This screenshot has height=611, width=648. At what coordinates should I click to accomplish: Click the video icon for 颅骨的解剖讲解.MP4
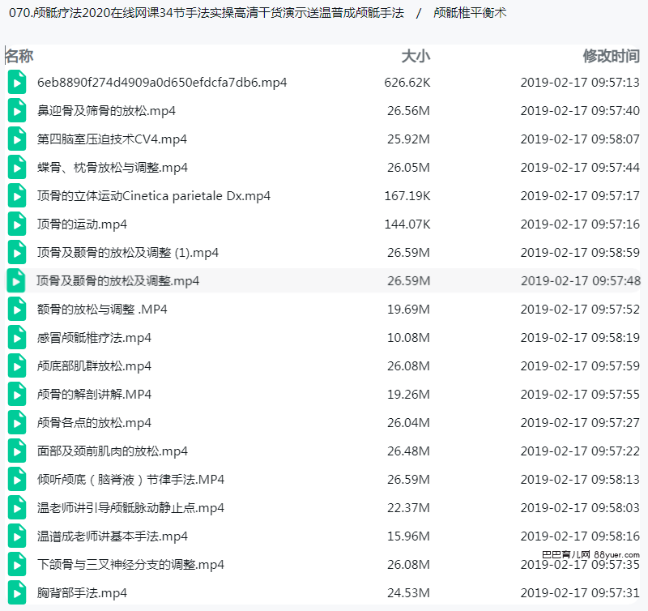(x=17, y=395)
